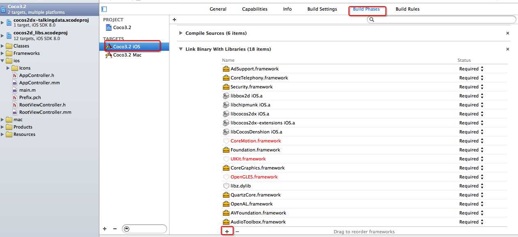Expand cocos2dx-talkingdata.xcodeproj in navigator
The height and width of the screenshot is (237, 518).
tap(3, 22)
